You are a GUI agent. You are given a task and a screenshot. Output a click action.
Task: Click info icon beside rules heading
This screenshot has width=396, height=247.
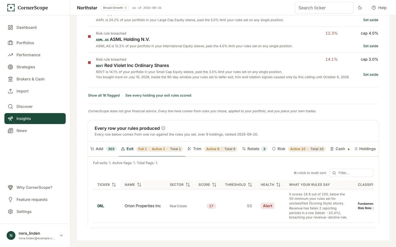tap(163, 128)
